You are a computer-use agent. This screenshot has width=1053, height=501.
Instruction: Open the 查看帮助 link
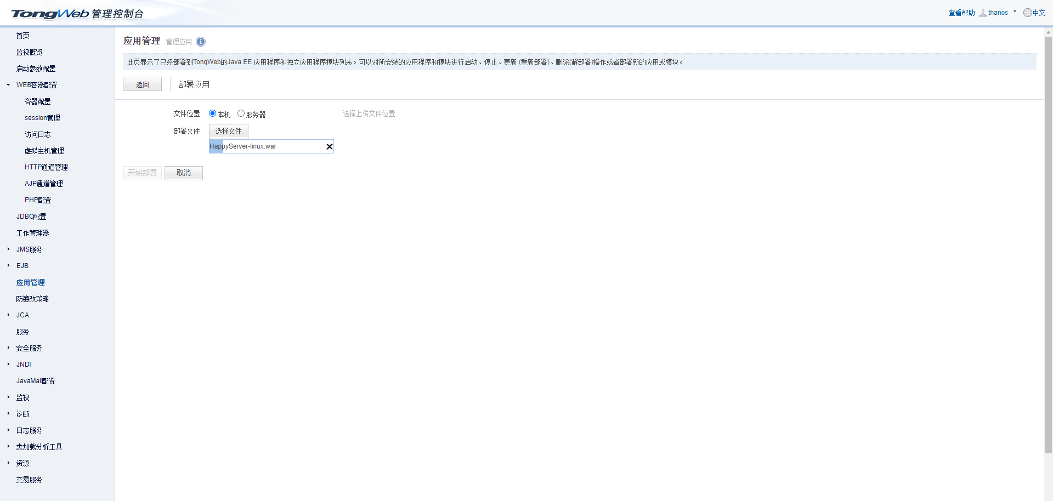[x=961, y=13]
